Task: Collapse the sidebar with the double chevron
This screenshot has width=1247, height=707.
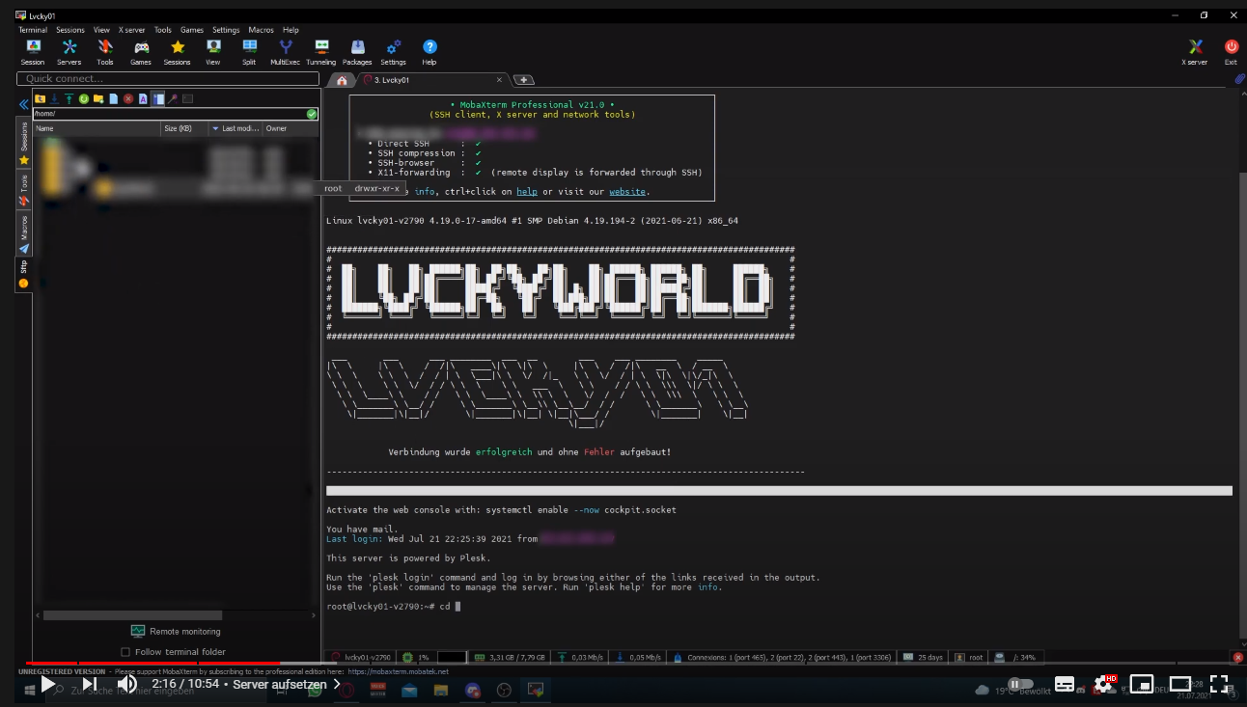Action: click(23, 104)
